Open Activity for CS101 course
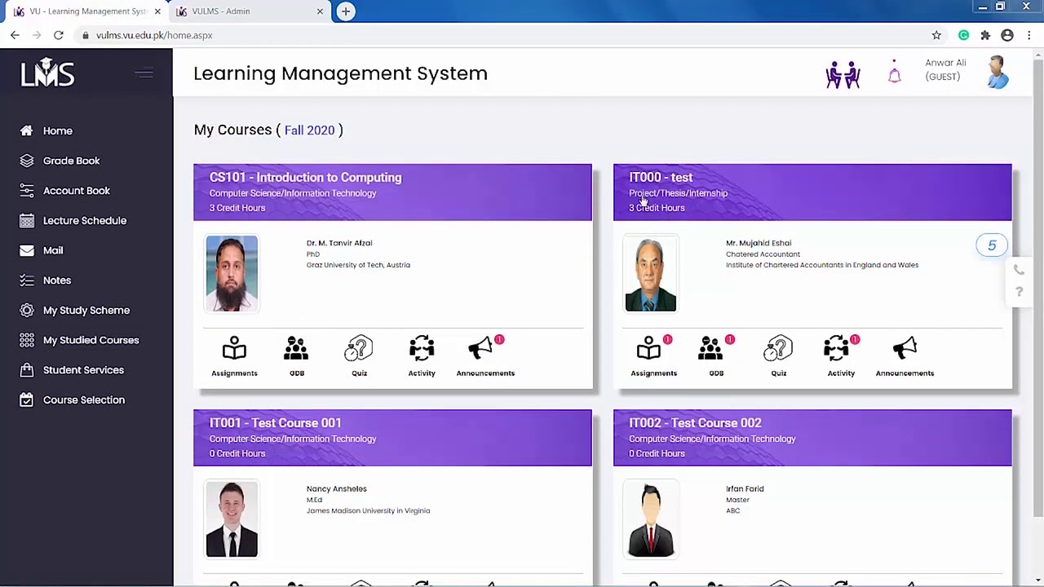This screenshot has width=1044, height=587. 422,356
